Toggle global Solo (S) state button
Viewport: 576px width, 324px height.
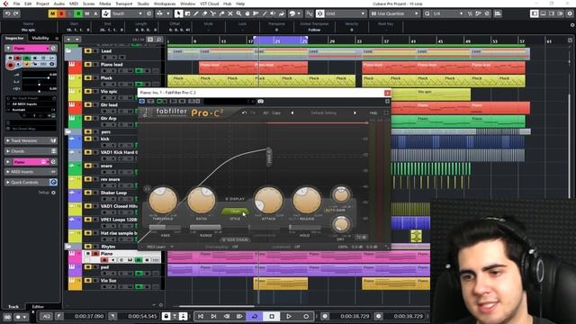coord(61,13)
